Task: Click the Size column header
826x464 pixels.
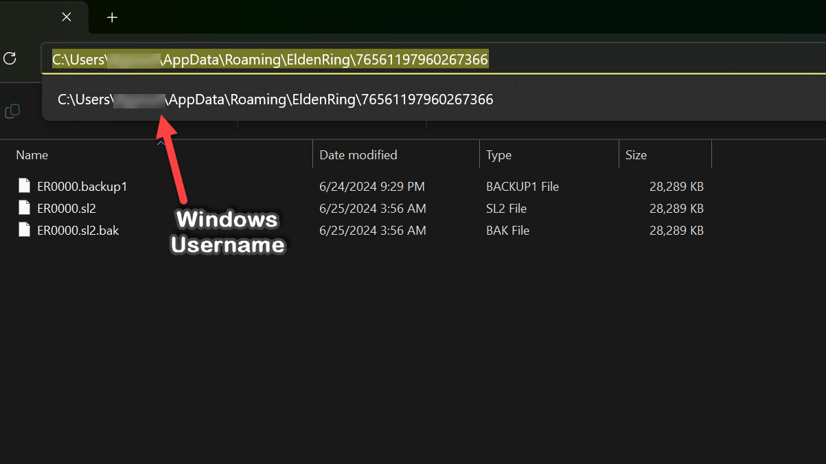Action: (x=636, y=155)
